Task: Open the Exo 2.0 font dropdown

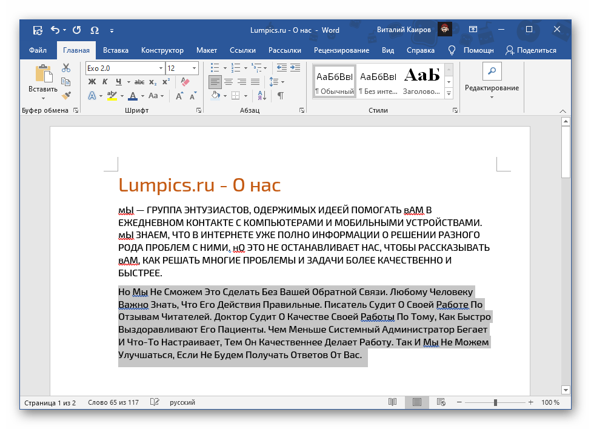Action: pos(160,68)
